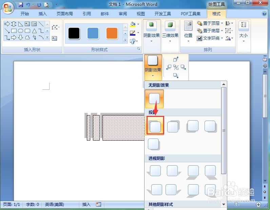
Task: Click 英语(美国) language in status bar
Action: pos(54,204)
